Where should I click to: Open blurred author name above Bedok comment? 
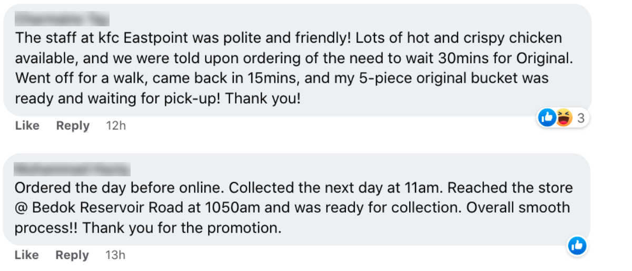point(72,169)
